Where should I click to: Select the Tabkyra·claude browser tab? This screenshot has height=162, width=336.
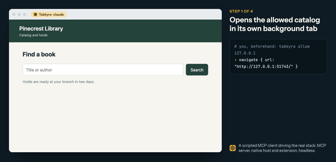(x=49, y=14)
